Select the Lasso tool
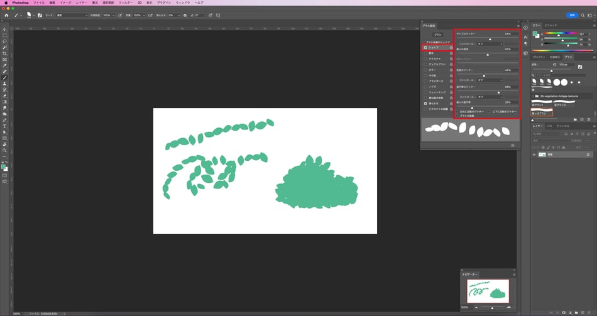 [x=4, y=41]
